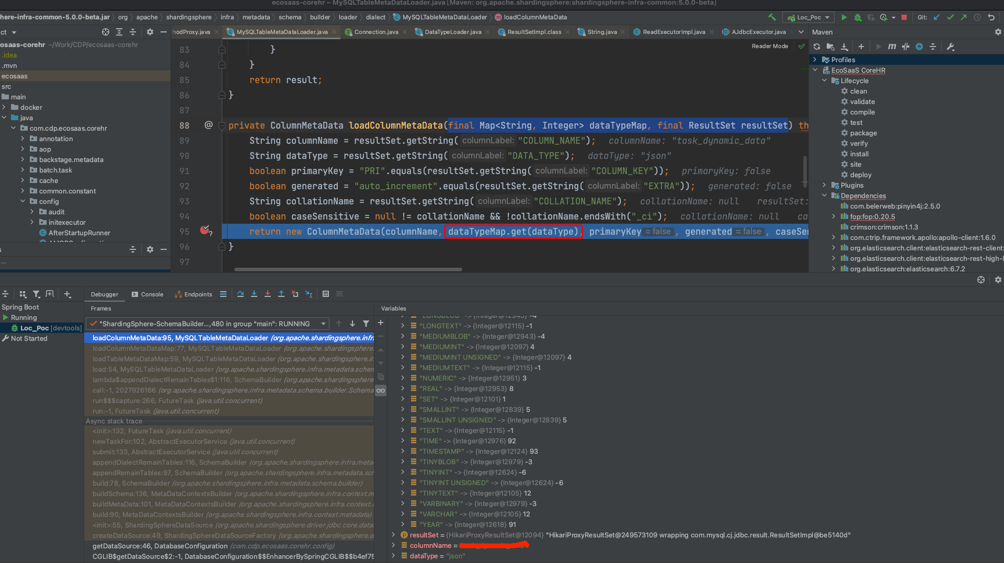Open thread selector ShardingSphere-SchemaBuilder dropdown
Image resolution: width=1004 pixels, height=563 pixels.
[x=208, y=324]
